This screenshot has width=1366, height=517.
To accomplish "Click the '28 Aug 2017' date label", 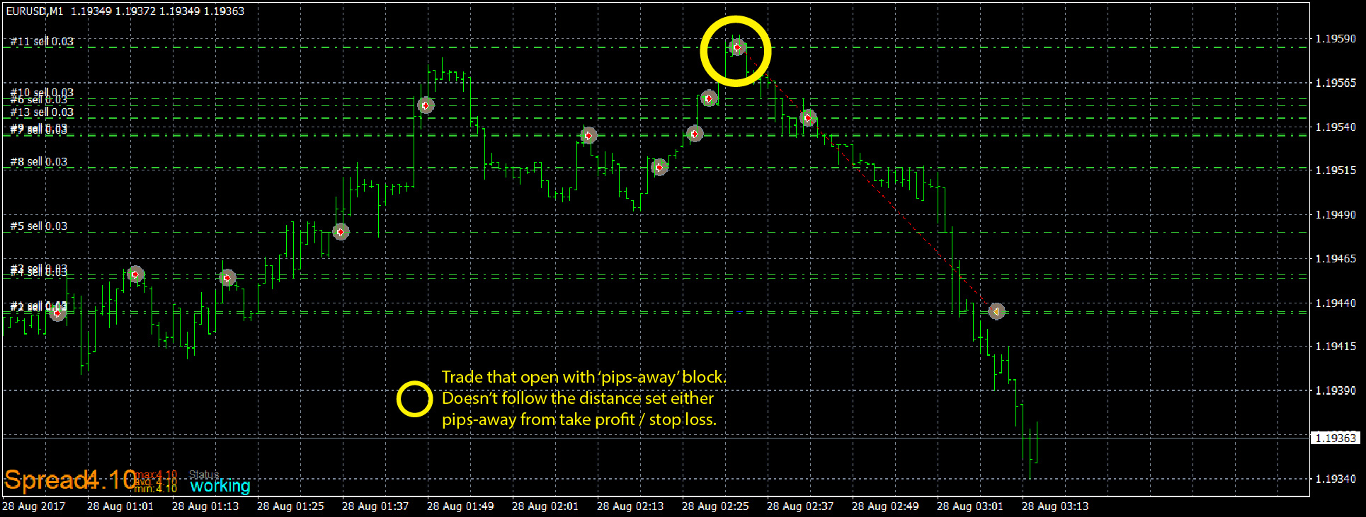I will [x=34, y=506].
